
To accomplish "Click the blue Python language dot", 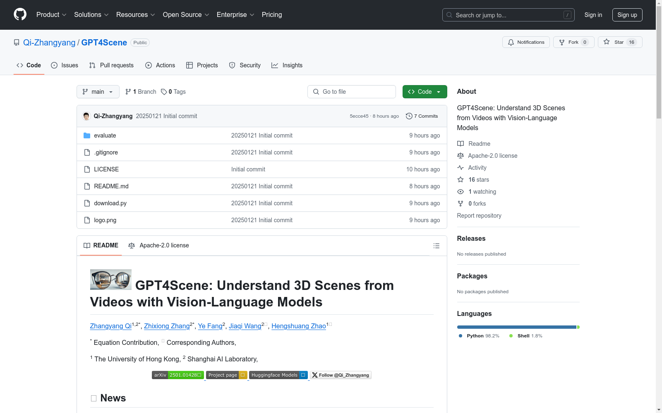I will click(x=461, y=336).
